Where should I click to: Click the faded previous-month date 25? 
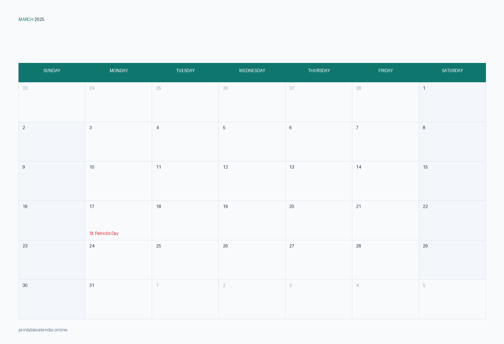click(x=159, y=89)
